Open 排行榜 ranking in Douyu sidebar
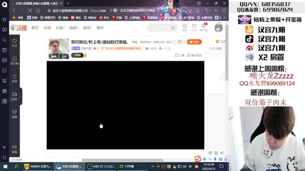The width and height of the screenshot is (305, 171). click(14, 60)
